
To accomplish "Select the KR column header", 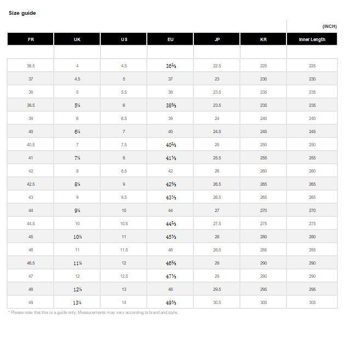I will pyautogui.click(x=263, y=39).
